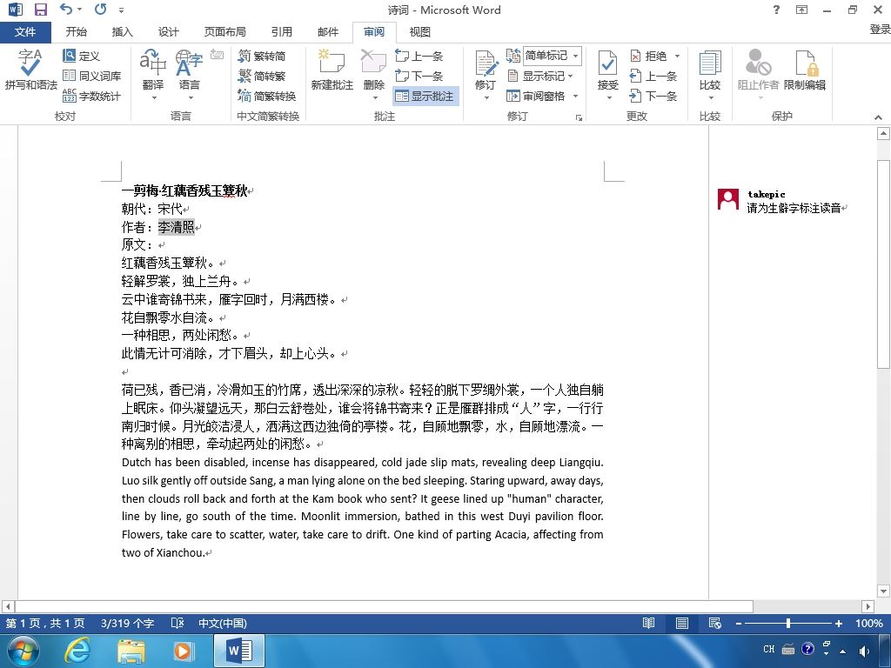Open 简繁转换 conversion dialog
The image size is (891, 668).
pyautogui.click(x=267, y=96)
